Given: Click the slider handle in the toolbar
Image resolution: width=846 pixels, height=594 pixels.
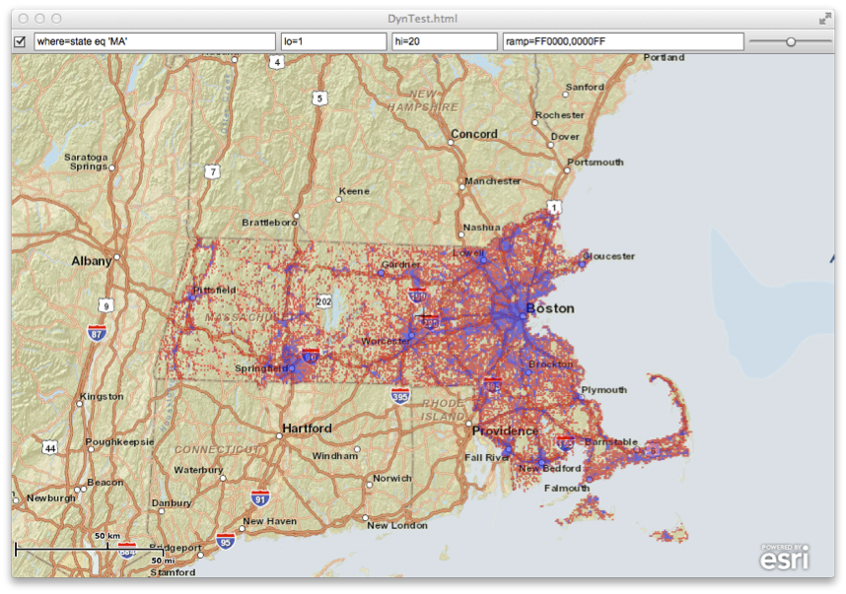Looking at the screenshot, I should [789, 40].
